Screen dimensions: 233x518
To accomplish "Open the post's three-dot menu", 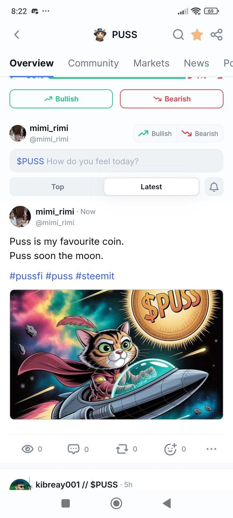I will coord(211,449).
